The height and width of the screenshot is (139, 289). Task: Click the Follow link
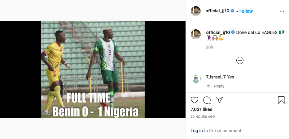[246, 11]
